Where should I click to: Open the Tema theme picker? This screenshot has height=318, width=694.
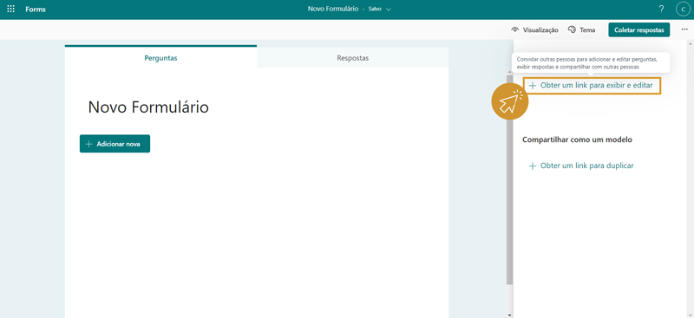(581, 30)
